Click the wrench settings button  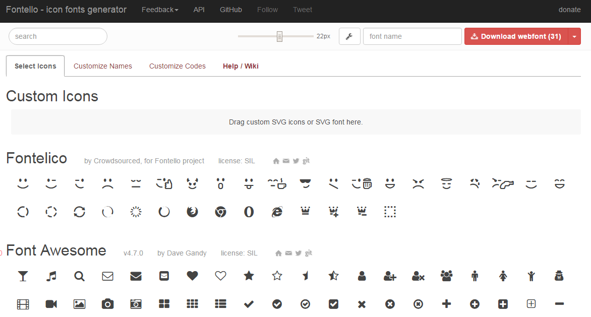(x=349, y=36)
